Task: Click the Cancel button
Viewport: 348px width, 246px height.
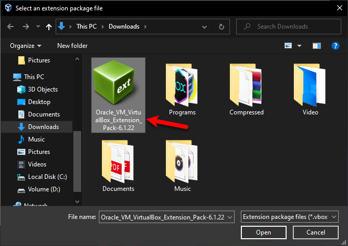Action: click(x=315, y=232)
